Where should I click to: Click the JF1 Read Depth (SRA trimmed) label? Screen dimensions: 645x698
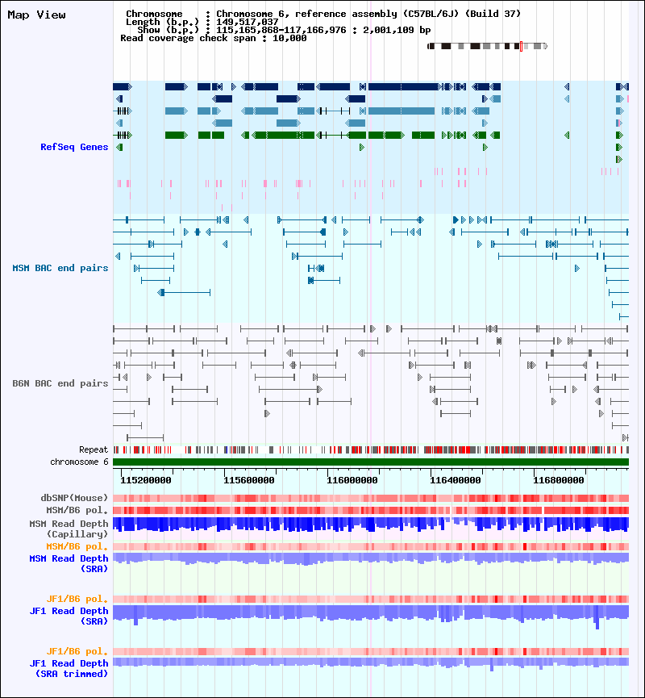pyautogui.click(x=69, y=668)
